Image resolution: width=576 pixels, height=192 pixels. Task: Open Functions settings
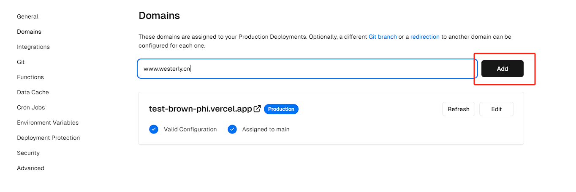[x=30, y=77]
